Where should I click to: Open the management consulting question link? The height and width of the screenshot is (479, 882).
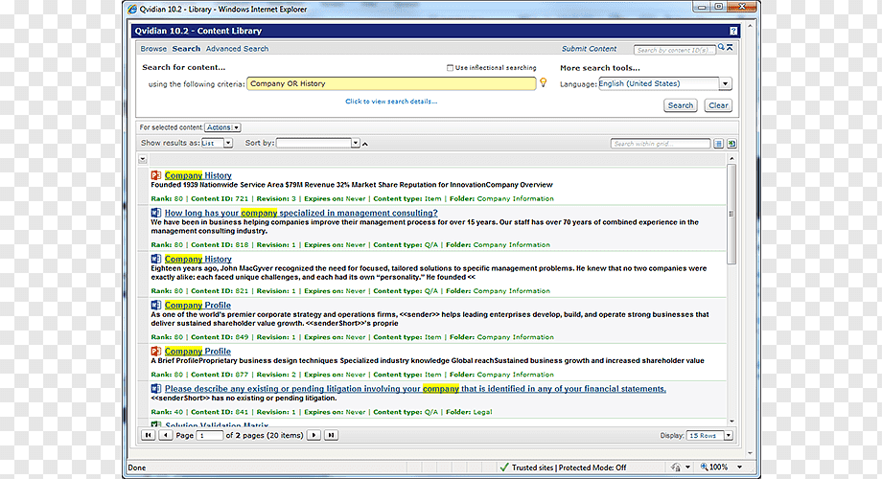click(x=301, y=213)
